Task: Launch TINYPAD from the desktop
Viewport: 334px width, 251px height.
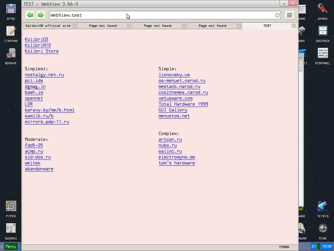Action: (x=11, y=34)
